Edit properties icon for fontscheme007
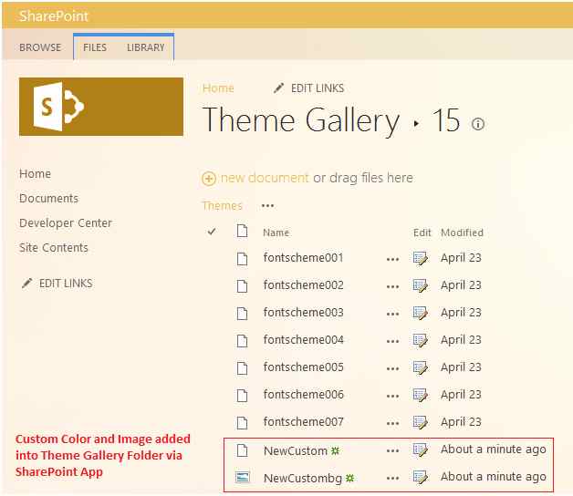Viewport: 573px width, 496px height. pyautogui.click(x=421, y=423)
